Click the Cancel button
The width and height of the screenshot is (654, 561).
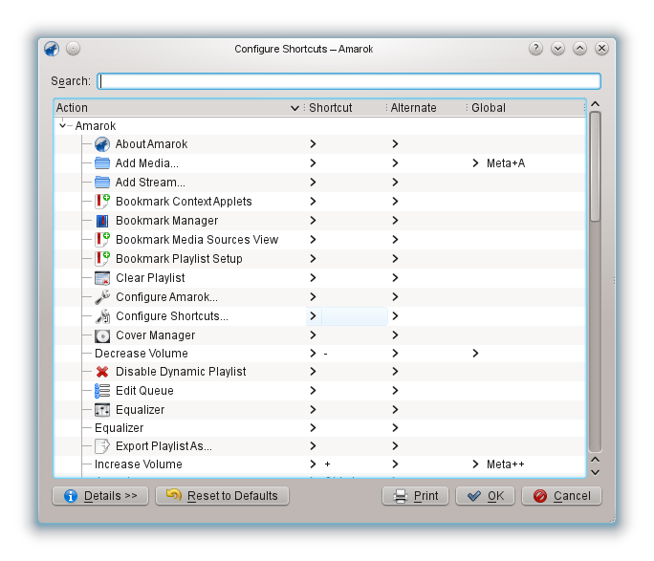click(x=562, y=496)
